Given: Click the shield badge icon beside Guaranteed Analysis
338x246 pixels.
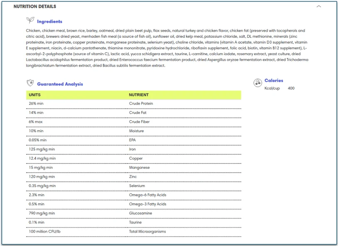Looking at the screenshot, I should coord(29,83).
